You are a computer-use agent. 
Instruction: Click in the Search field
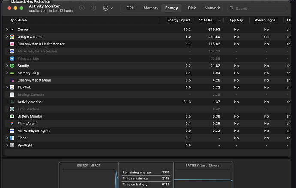click(257, 8)
